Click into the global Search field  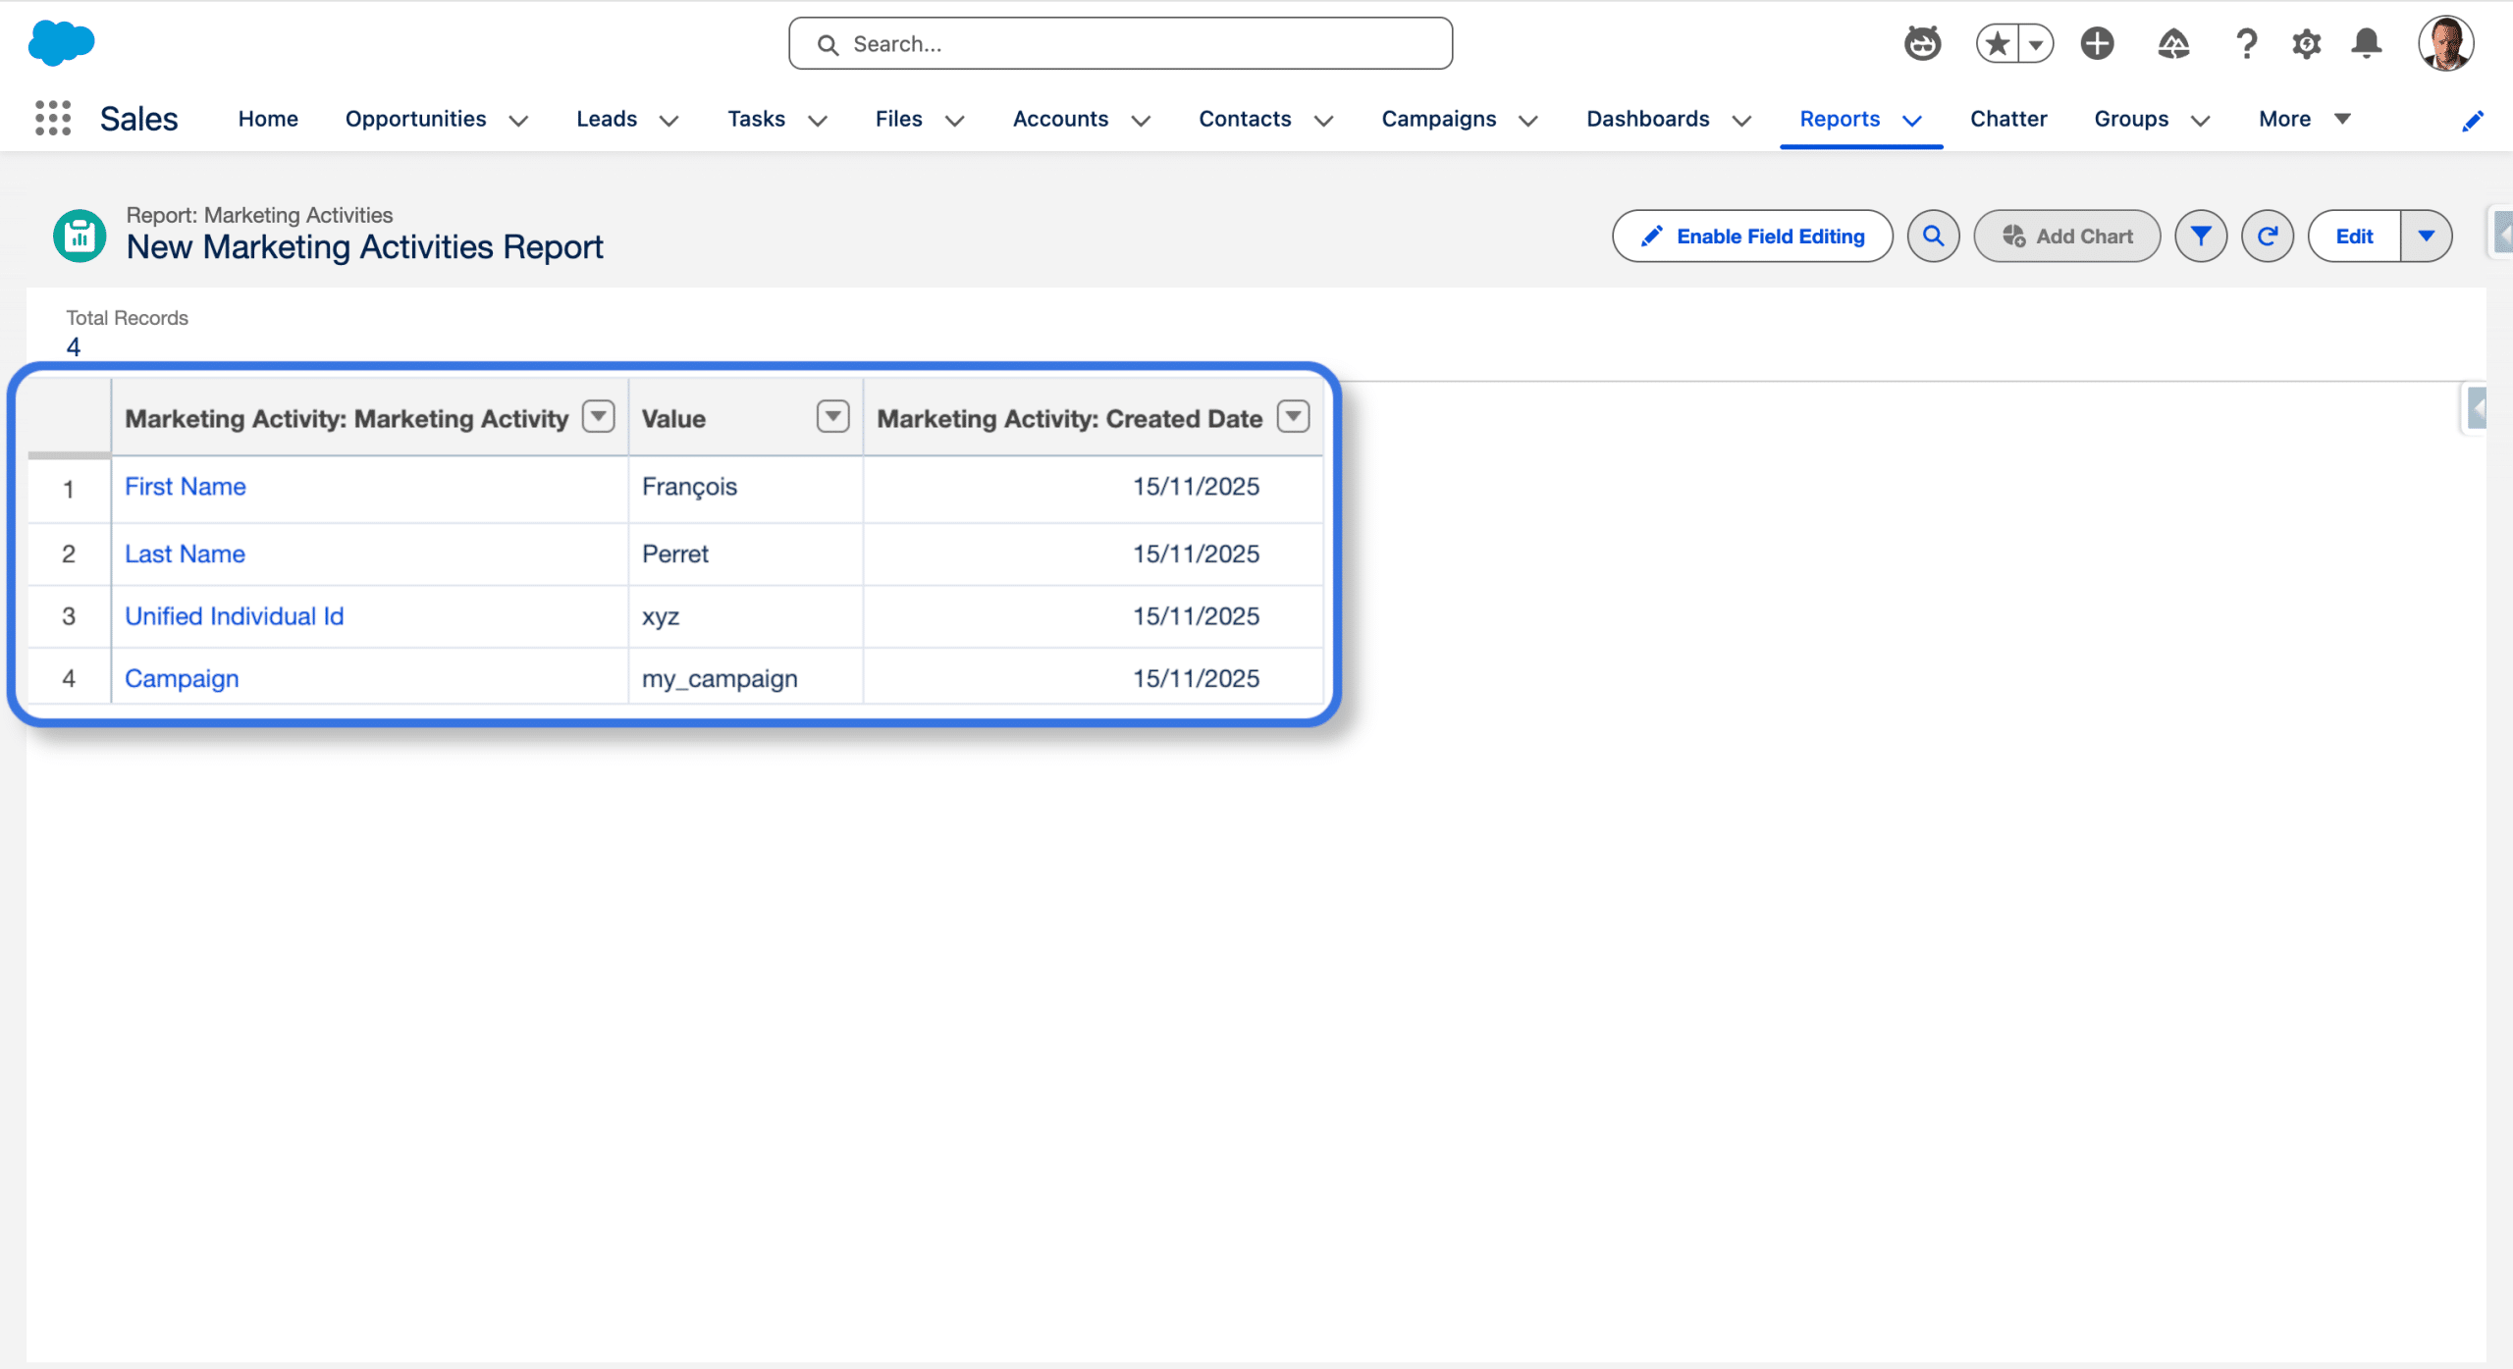click(1119, 44)
